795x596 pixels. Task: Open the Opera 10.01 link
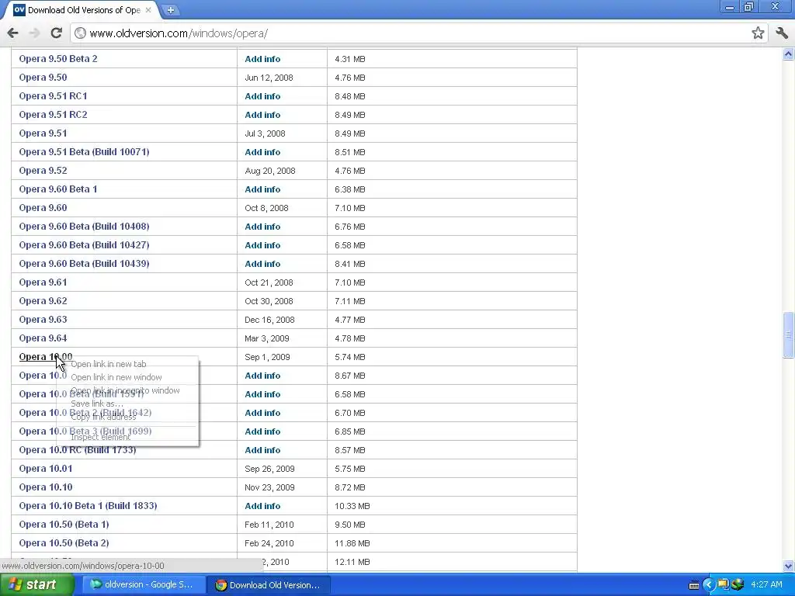pos(46,469)
